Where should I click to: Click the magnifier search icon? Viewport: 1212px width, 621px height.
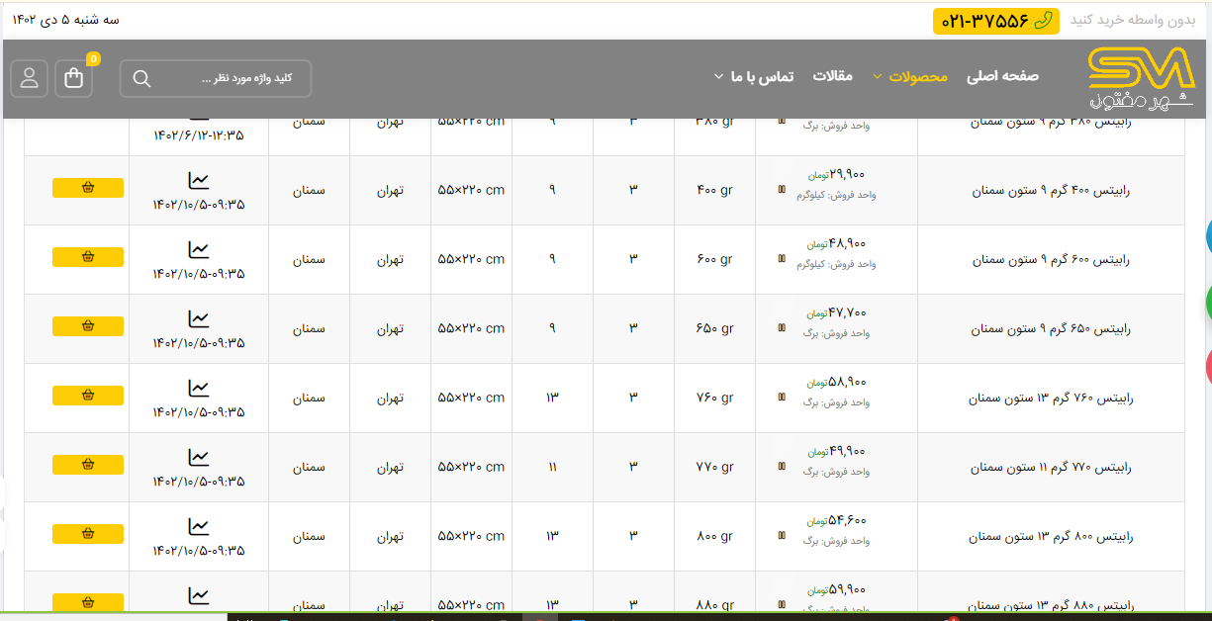click(x=141, y=79)
